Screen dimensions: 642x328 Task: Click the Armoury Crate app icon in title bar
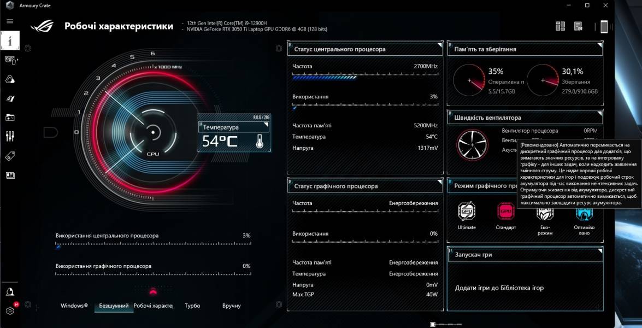tap(10, 5)
